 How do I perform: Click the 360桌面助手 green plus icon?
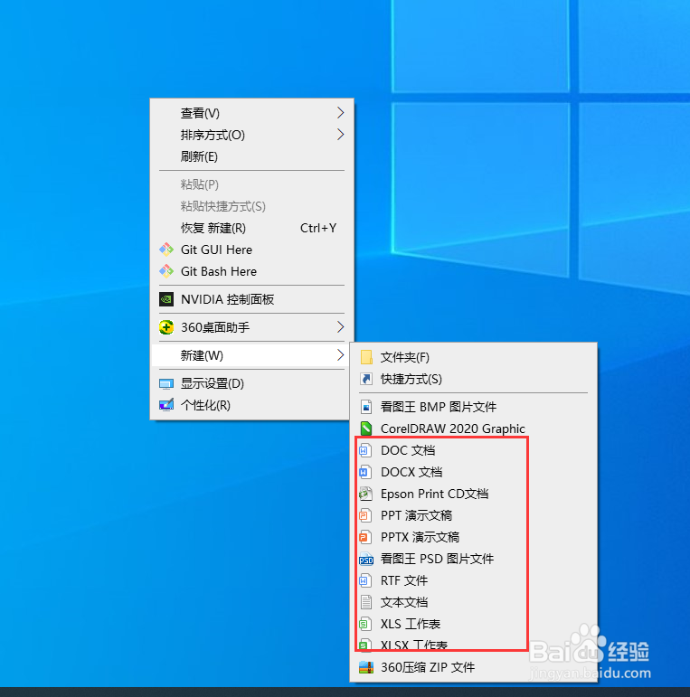[x=166, y=327]
